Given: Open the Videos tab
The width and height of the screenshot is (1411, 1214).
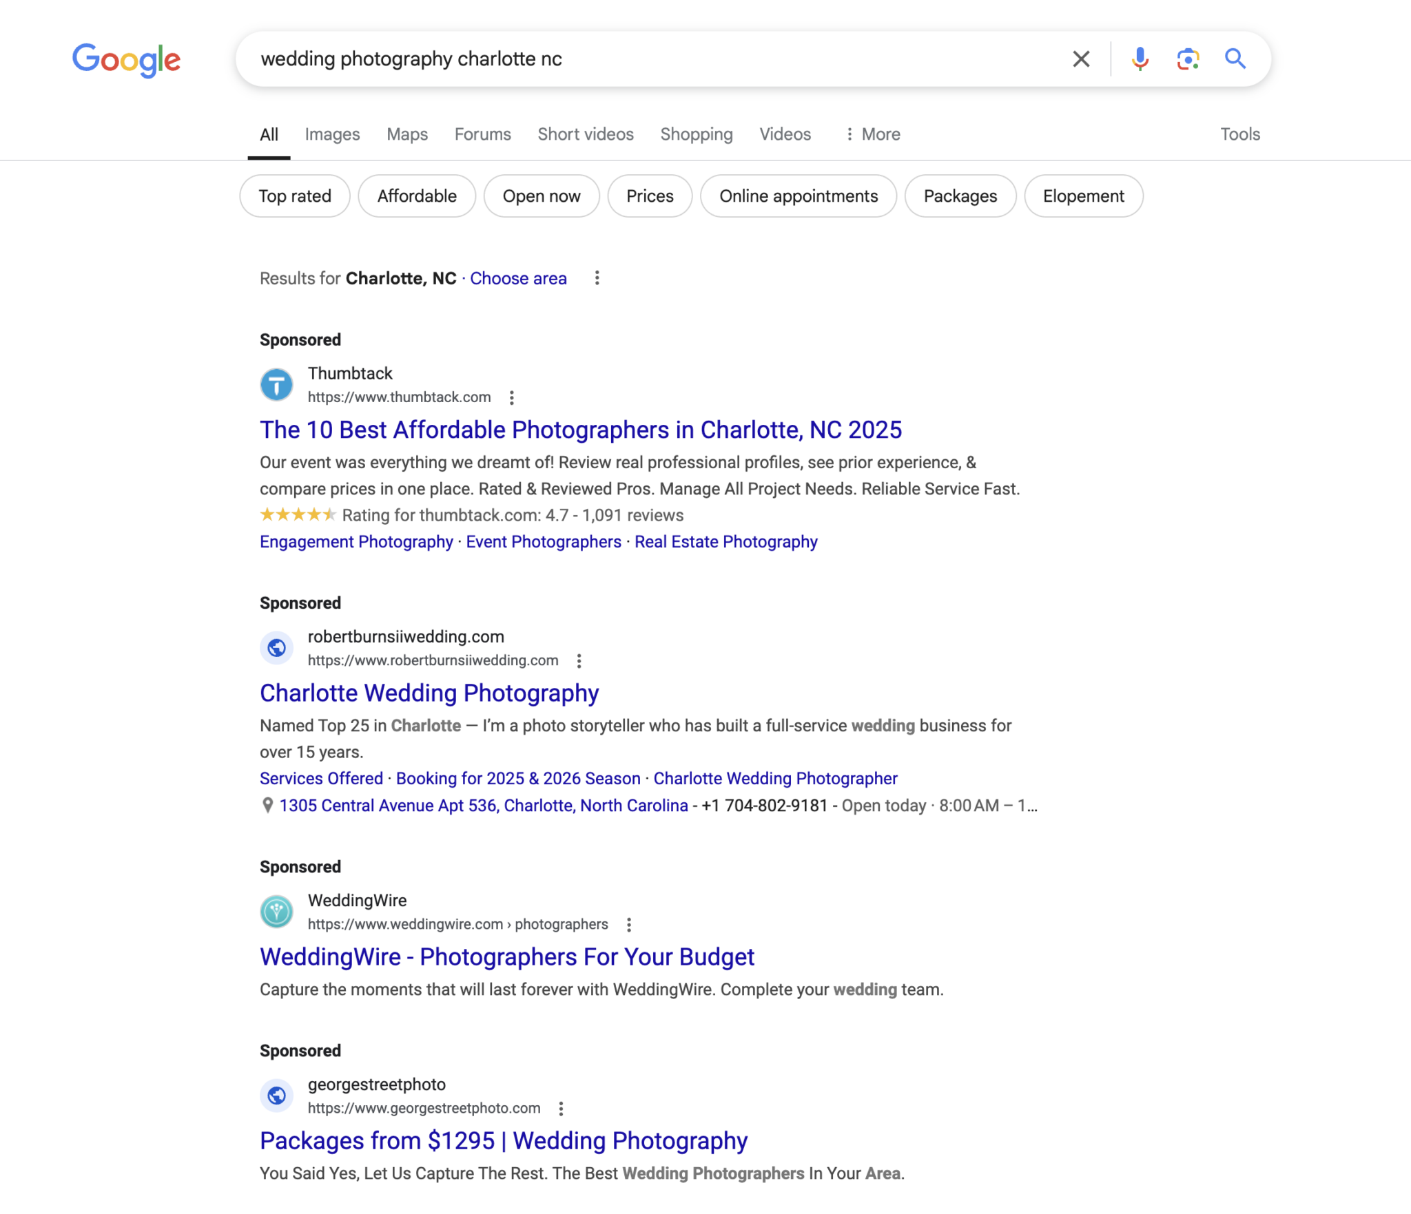Looking at the screenshot, I should (785, 134).
